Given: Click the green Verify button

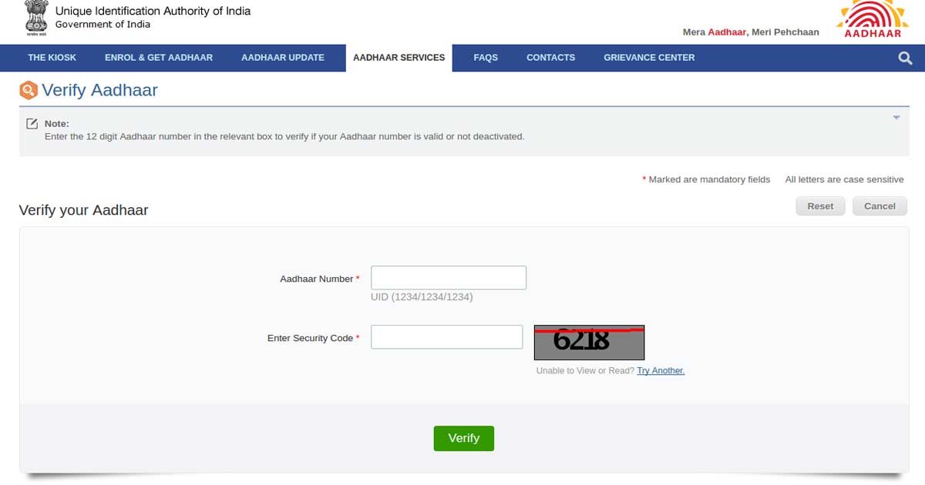Looking at the screenshot, I should click(x=463, y=438).
